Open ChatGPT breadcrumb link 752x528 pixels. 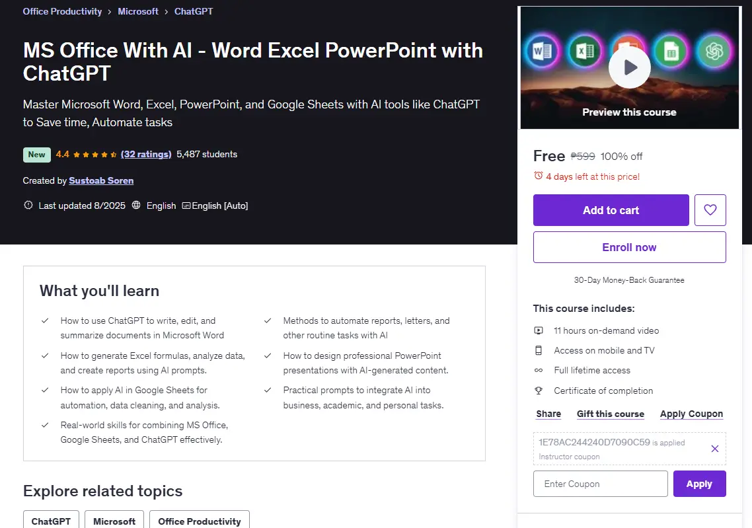tap(193, 11)
